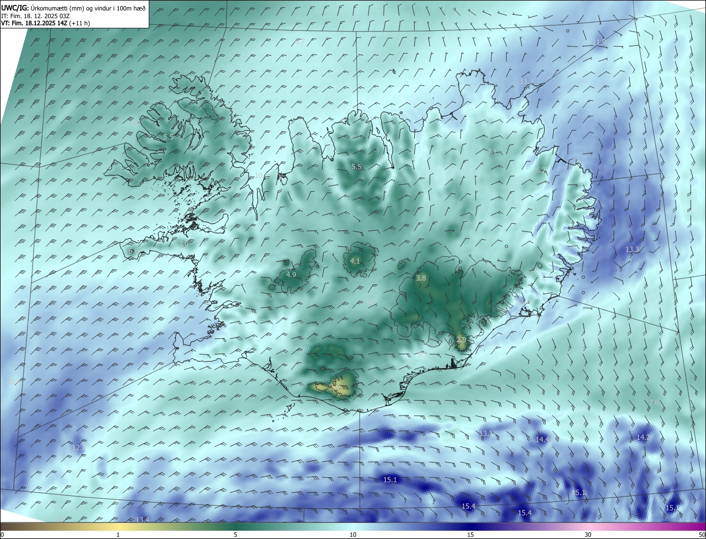Click the 6.7 value near the east coast
Image resolution: width=706 pixels, height=539 pixels.
(x=541, y=170)
